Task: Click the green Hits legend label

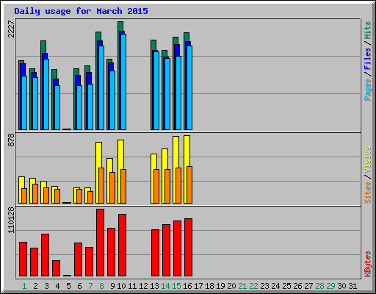Action: coord(368,30)
